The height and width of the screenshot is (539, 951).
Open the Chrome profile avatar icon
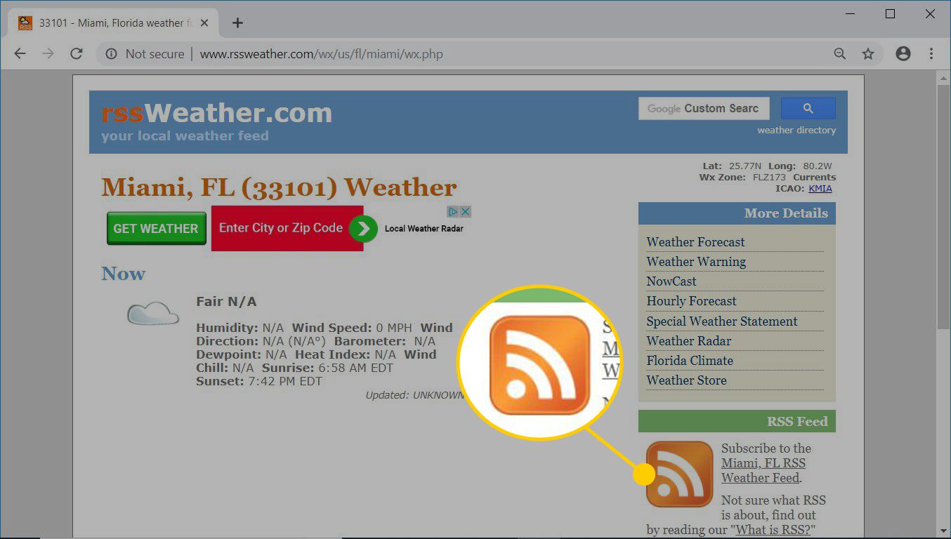click(903, 54)
